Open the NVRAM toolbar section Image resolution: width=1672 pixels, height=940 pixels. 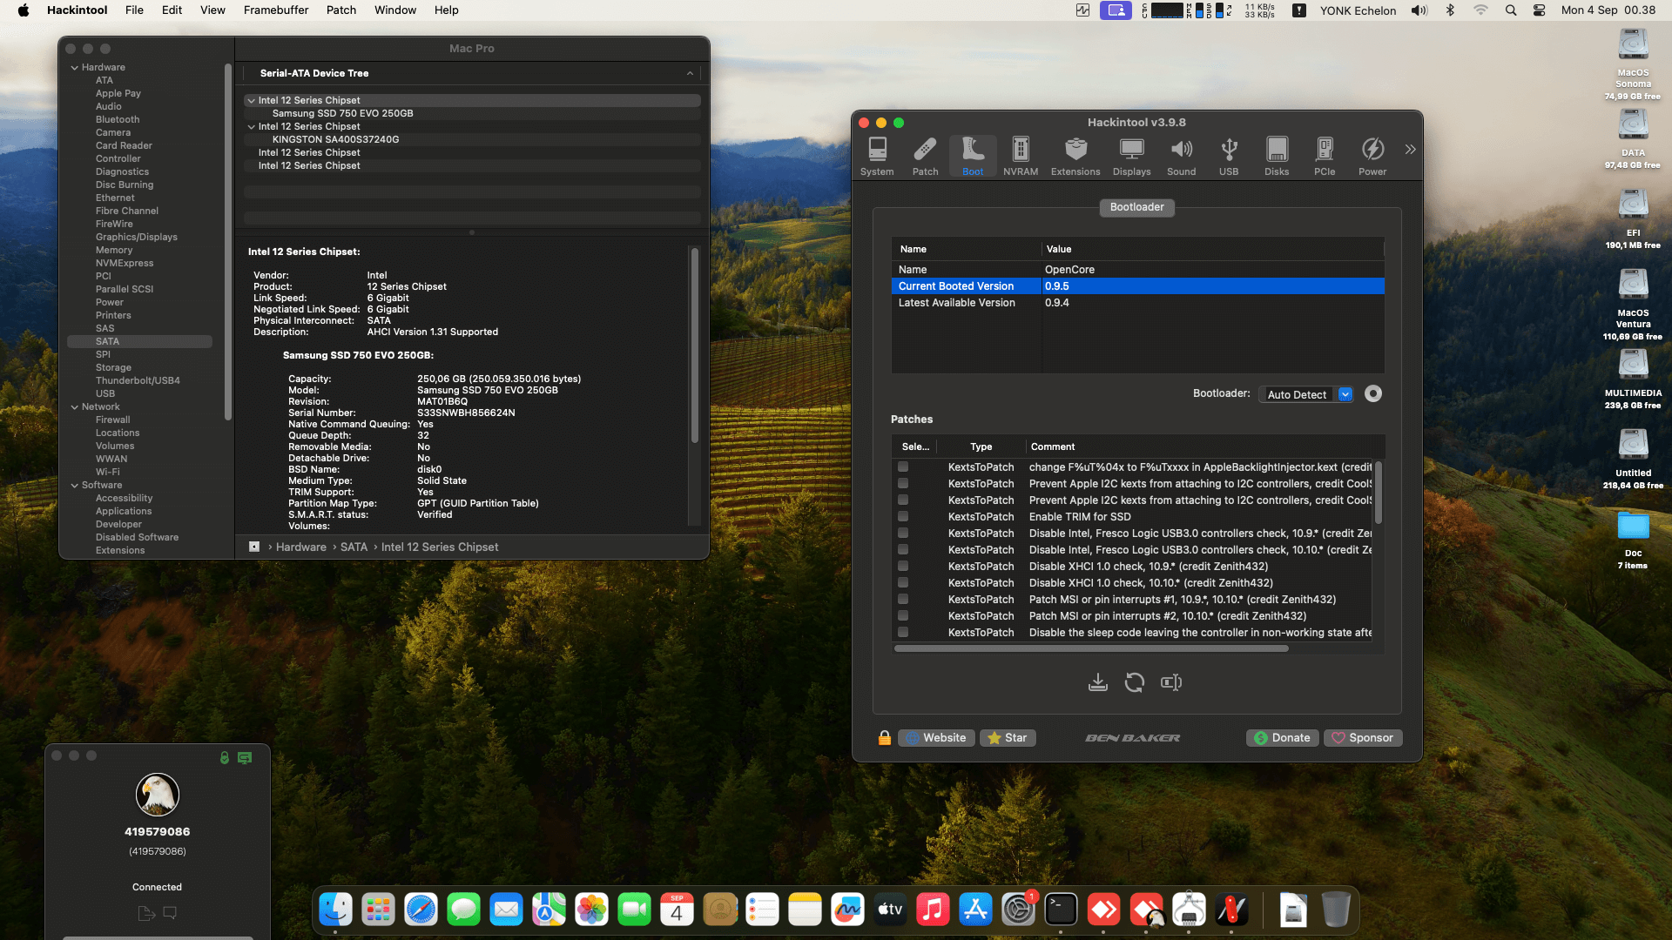point(1020,157)
